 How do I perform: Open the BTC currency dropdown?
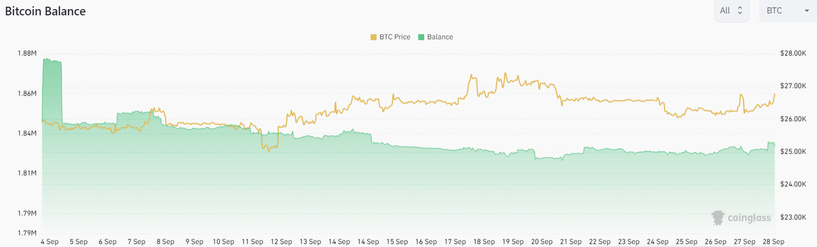pyautogui.click(x=787, y=11)
